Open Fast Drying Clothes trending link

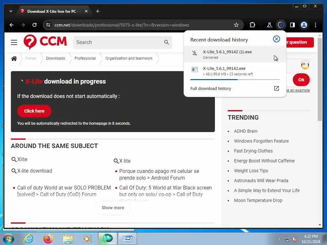click(253, 151)
